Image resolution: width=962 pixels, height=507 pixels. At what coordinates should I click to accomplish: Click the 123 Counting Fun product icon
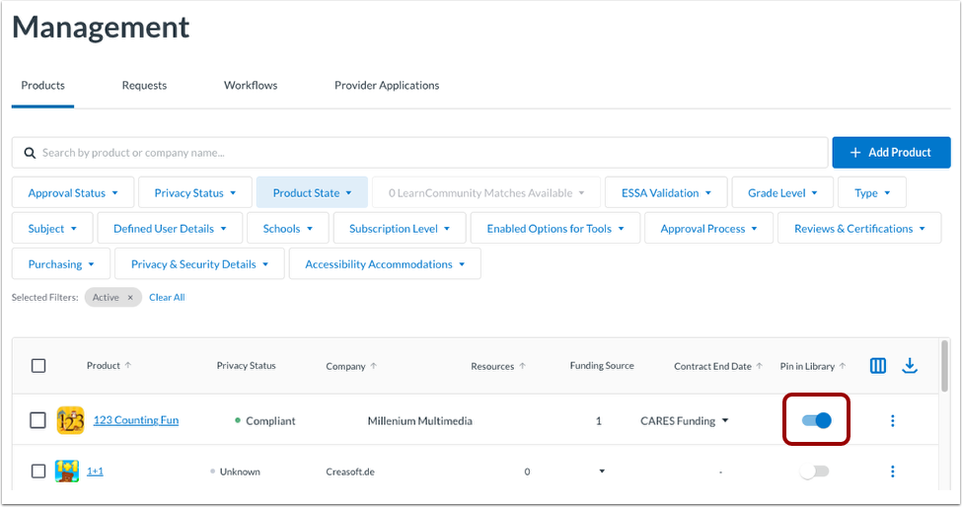[x=71, y=420]
